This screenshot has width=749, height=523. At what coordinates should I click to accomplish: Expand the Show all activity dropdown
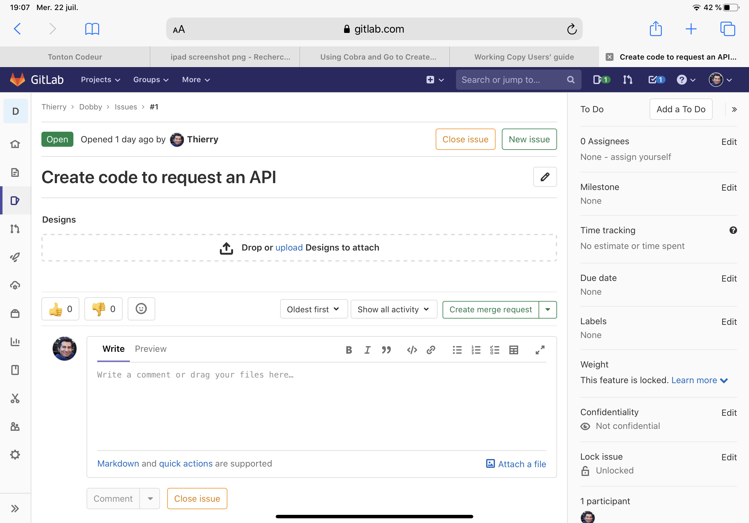[x=393, y=309]
